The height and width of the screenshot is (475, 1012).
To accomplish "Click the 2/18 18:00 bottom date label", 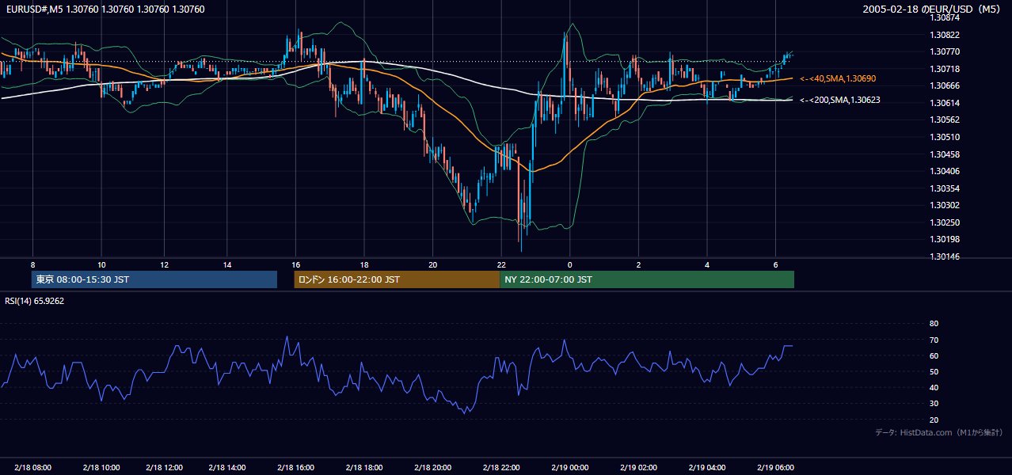I will (x=363, y=467).
